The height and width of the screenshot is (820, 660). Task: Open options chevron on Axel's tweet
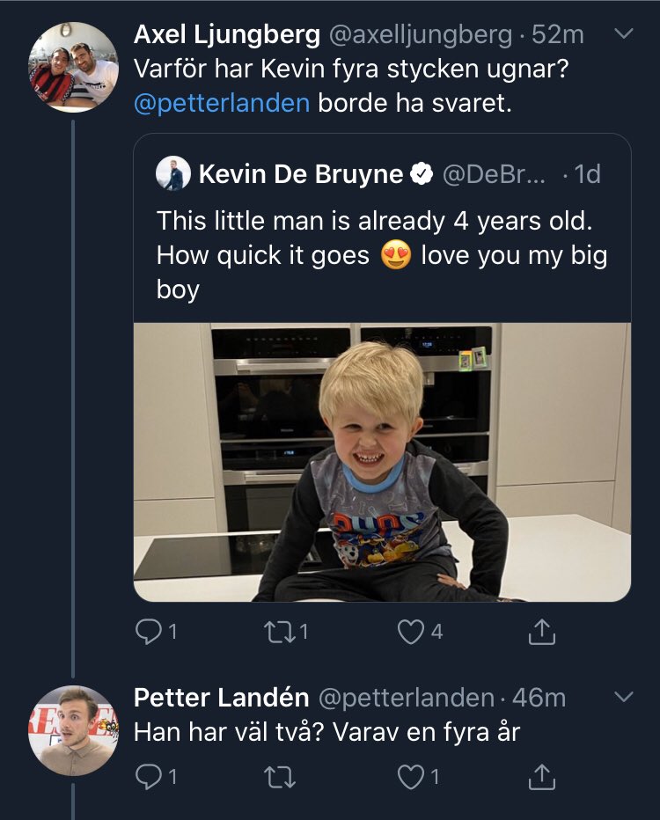point(623,34)
